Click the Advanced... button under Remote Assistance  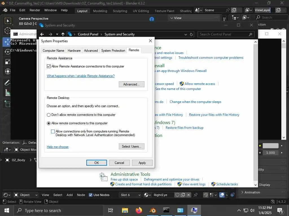pos(132,84)
